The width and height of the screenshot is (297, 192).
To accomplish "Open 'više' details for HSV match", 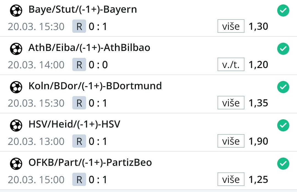I will [x=231, y=141].
